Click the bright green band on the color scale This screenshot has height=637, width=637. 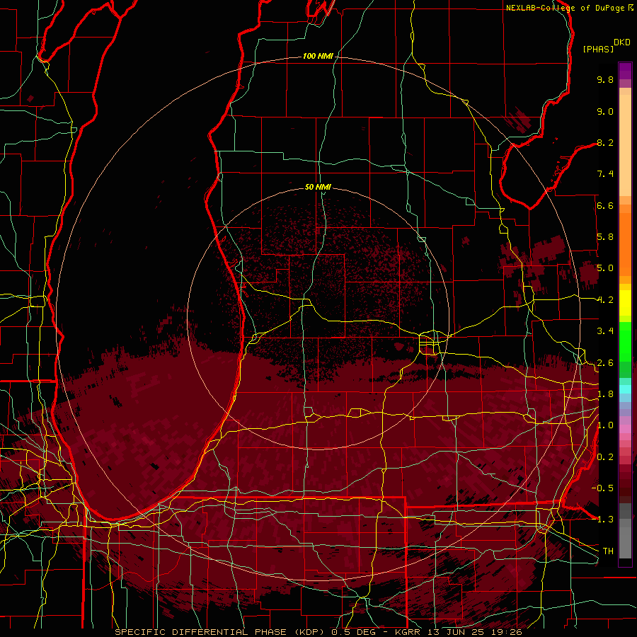625,343
